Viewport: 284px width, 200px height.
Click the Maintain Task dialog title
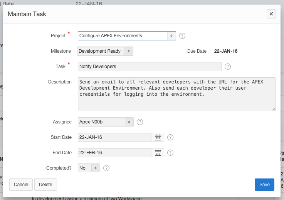27,14
